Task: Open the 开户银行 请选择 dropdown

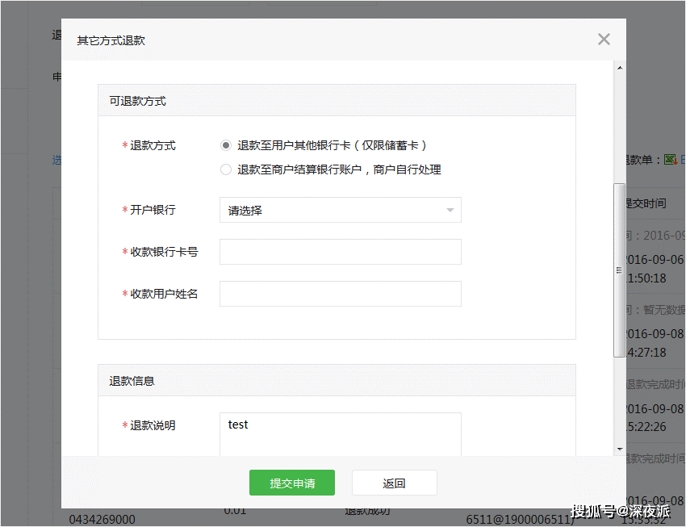Action: tap(340, 210)
